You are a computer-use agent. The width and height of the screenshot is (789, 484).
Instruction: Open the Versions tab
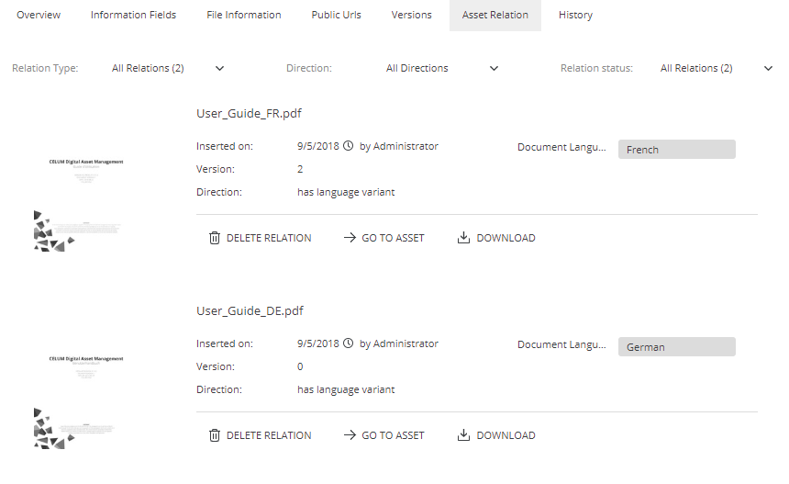click(x=412, y=15)
